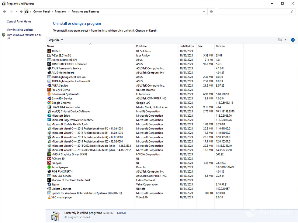Screen dimensions: 298x223
Task: Click the ROG FAN XPERT 4 icon
Action: click(x=49, y=172)
